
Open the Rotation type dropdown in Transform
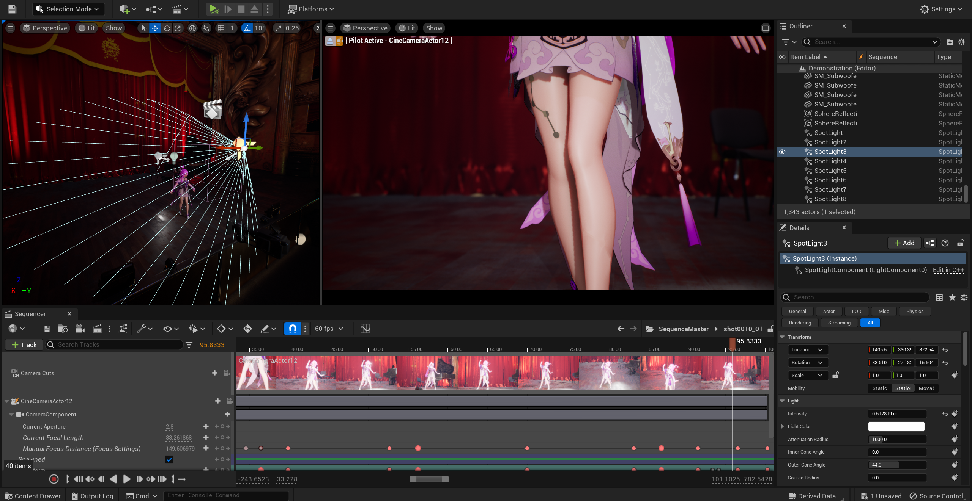[808, 363]
